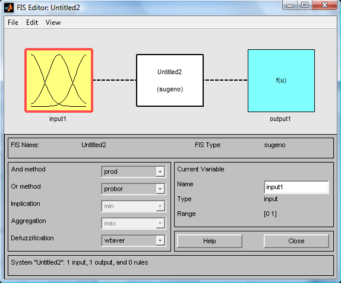Image resolution: width=341 pixels, height=283 pixels.
Task: Expand the And method dropdown
Action: pos(134,171)
